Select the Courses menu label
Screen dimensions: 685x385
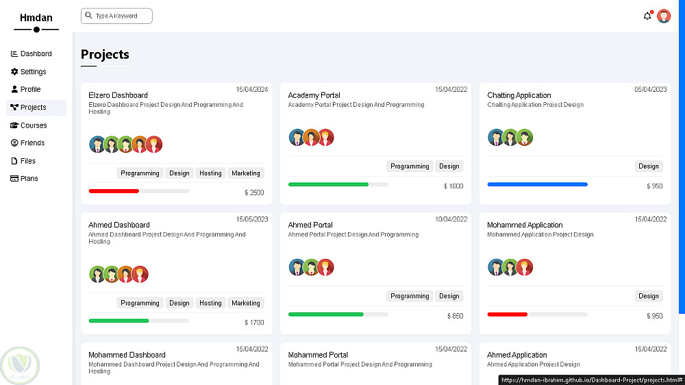(34, 125)
